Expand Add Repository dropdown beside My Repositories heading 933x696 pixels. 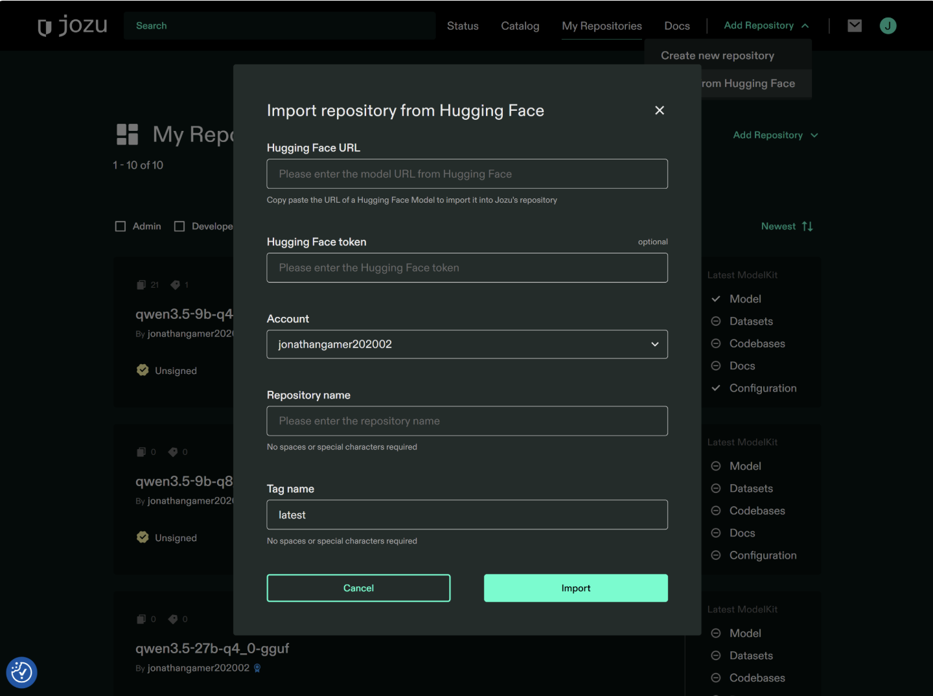[776, 135]
